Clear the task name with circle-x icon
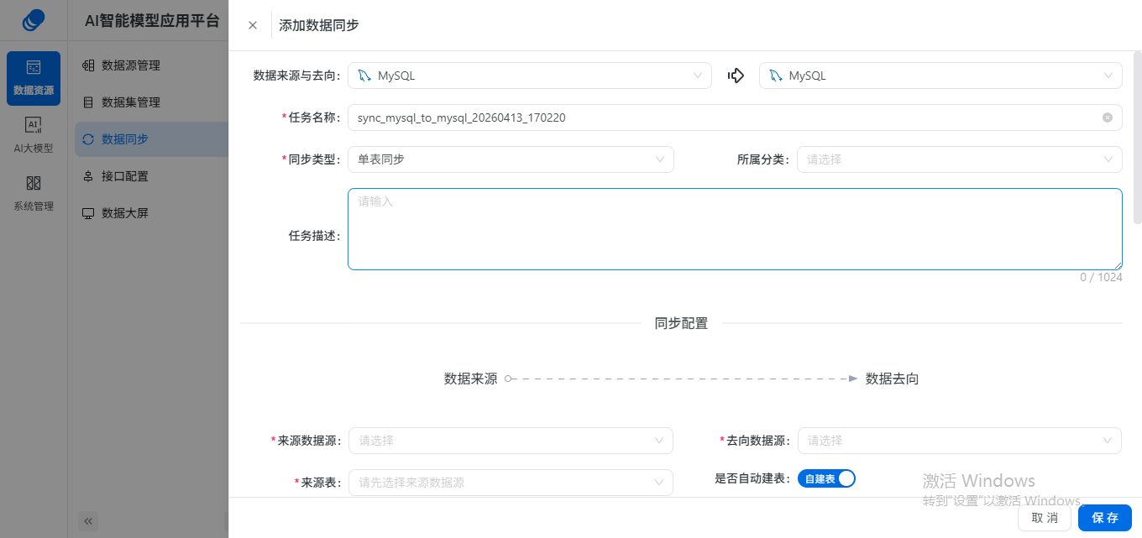The height and width of the screenshot is (538, 1142). 1108,118
